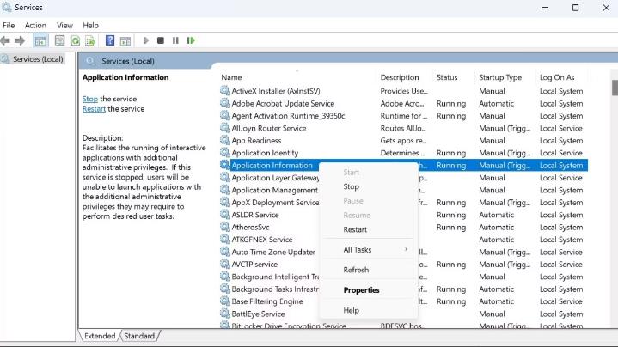Select the BitLocker Drive Encryption Service row
Screen dimensions: 618x347
click(404, 326)
